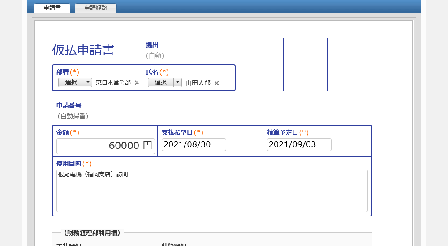Image resolution: width=448 pixels, height=246 pixels.
Task: Remove 東日本営業部 using its x icon
Action: click(137, 83)
